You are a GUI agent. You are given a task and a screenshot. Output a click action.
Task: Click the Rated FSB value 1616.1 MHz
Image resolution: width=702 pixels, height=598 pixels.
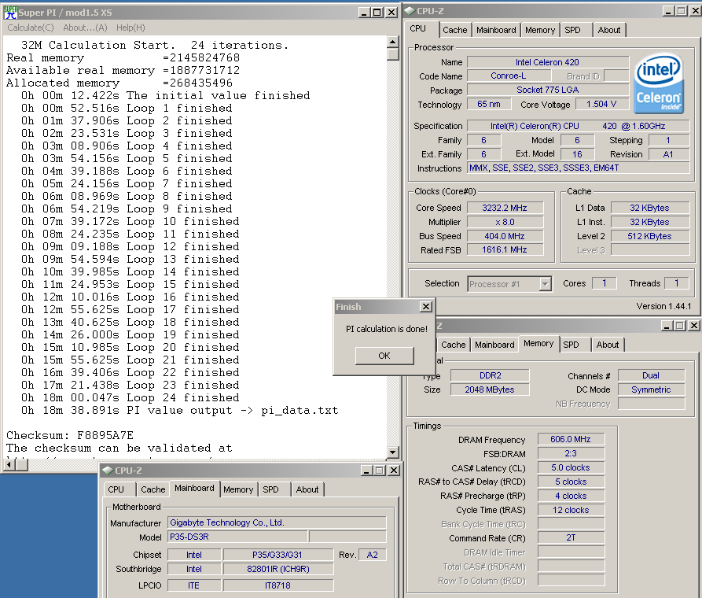505,249
